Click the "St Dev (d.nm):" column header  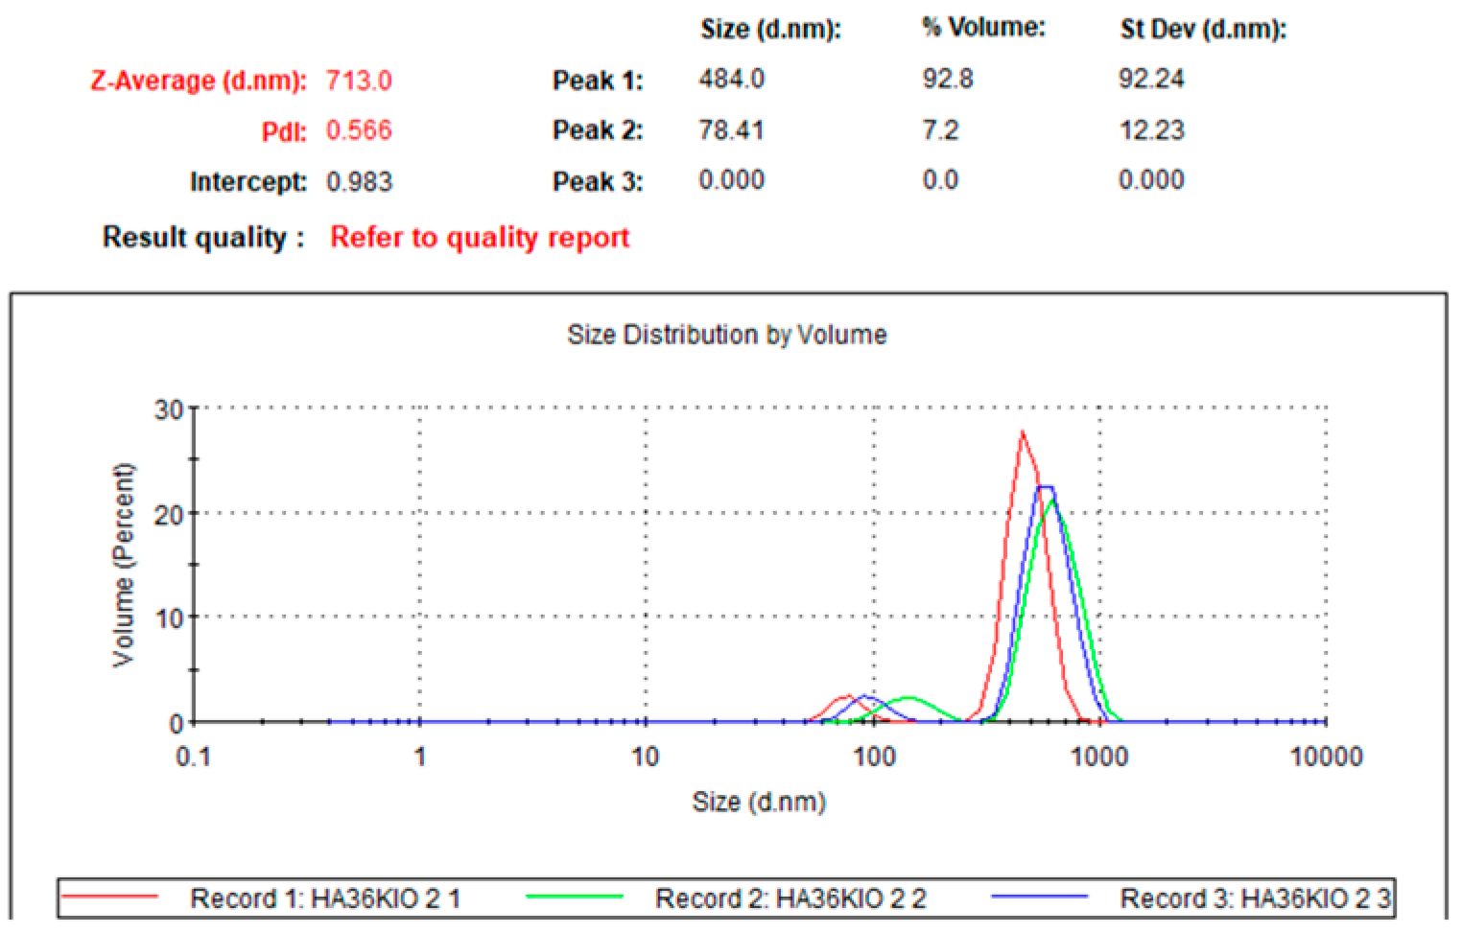click(x=1203, y=29)
